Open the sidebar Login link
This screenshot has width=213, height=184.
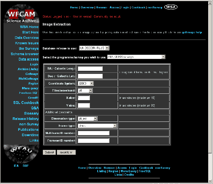(34, 64)
